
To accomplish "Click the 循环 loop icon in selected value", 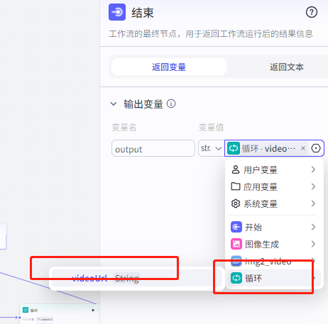I will [x=234, y=148].
